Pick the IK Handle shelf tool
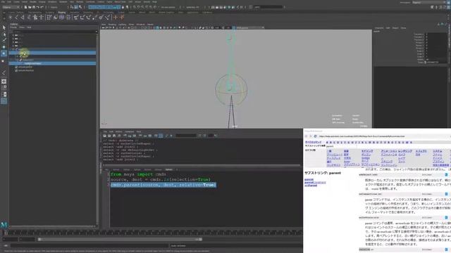Screen dimensions: 451x253 coord(23,18)
